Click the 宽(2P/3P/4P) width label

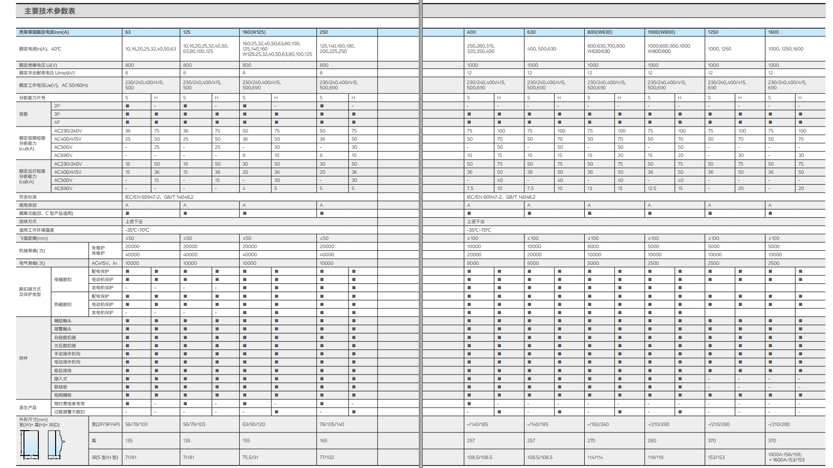point(106,424)
